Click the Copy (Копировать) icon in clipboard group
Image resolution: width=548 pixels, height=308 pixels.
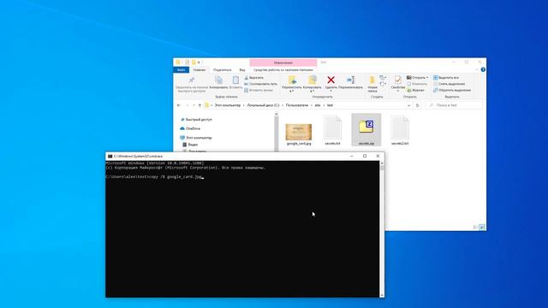(x=219, y=80)
